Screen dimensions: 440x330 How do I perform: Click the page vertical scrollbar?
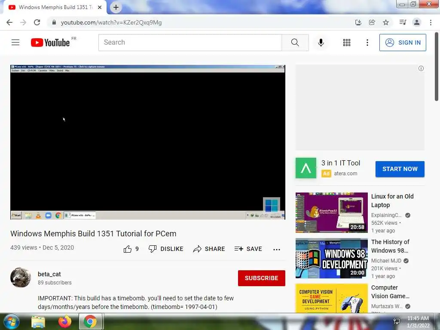click(437, 67)
